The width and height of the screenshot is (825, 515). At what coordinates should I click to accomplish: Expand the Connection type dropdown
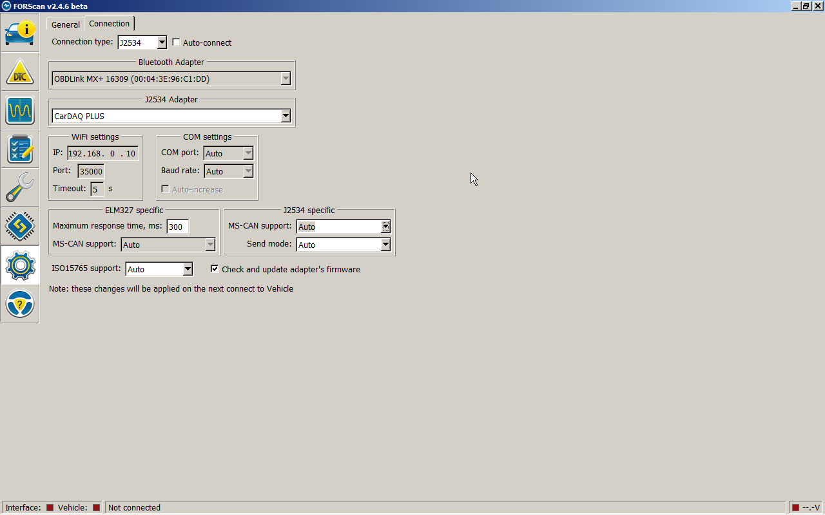pyautogui.click(x=162, y=42)
